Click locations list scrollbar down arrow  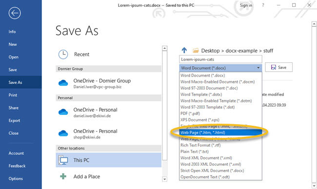[164, 179]
